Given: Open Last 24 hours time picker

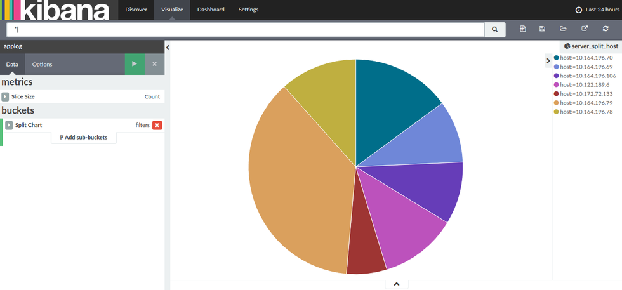Looking at the screenshot, I should [597, 10].
